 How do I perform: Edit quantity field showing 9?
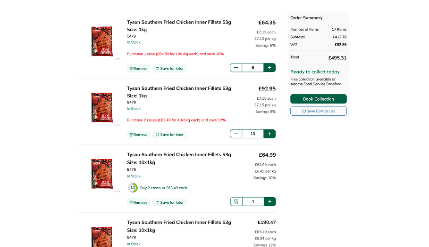(x=252, y=68)
